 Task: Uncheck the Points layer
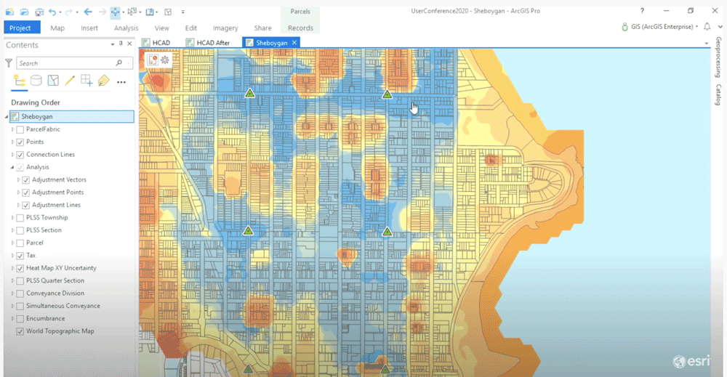[20, 142]
